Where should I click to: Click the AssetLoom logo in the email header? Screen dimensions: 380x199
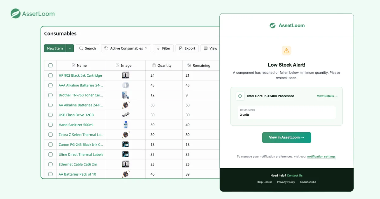pyautogui.click(x=287, y=25)
